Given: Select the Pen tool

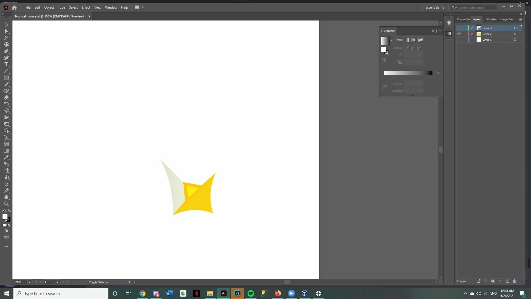Looking at the screenshot, I should tap(6, 51).
